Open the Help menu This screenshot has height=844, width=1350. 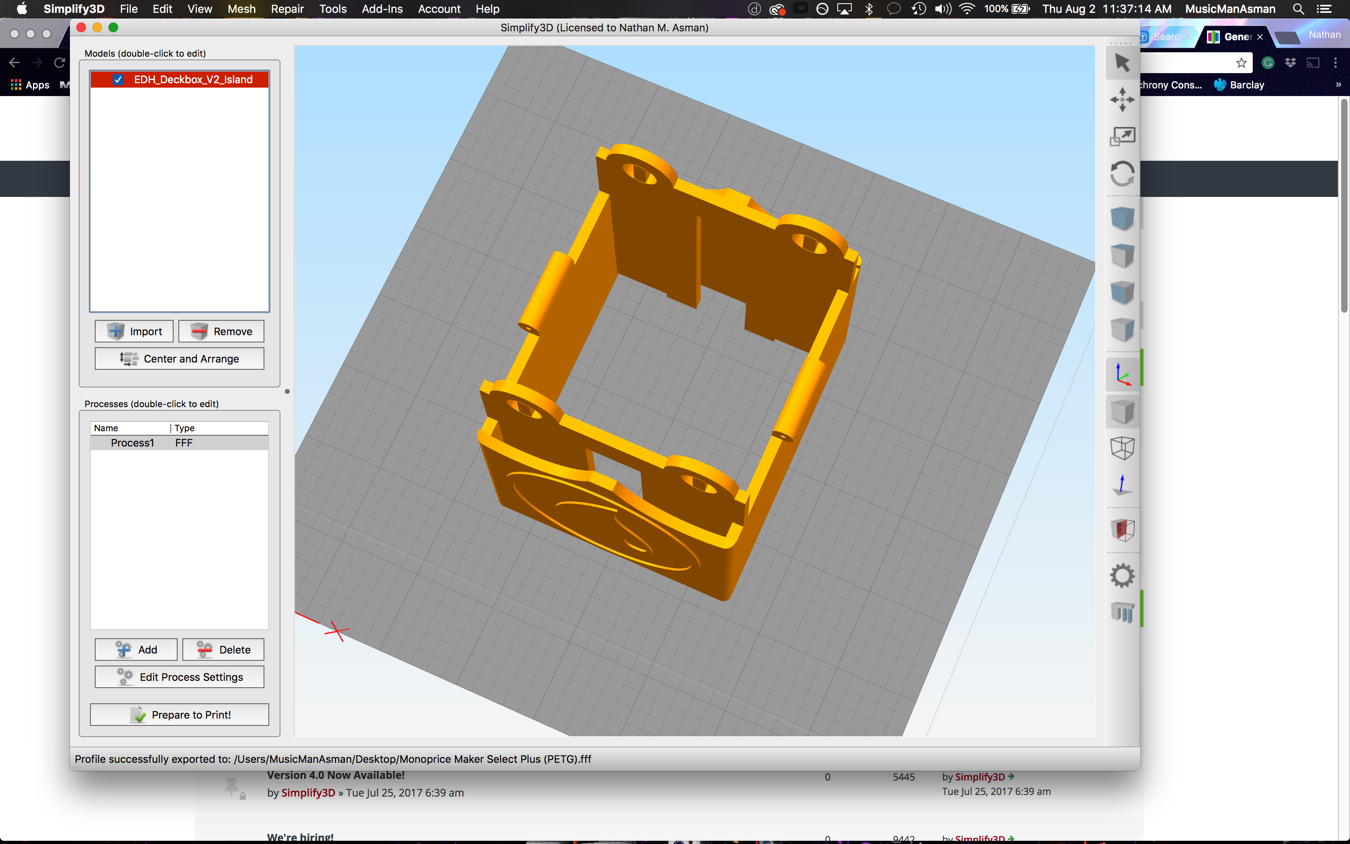tap(487, 9)
